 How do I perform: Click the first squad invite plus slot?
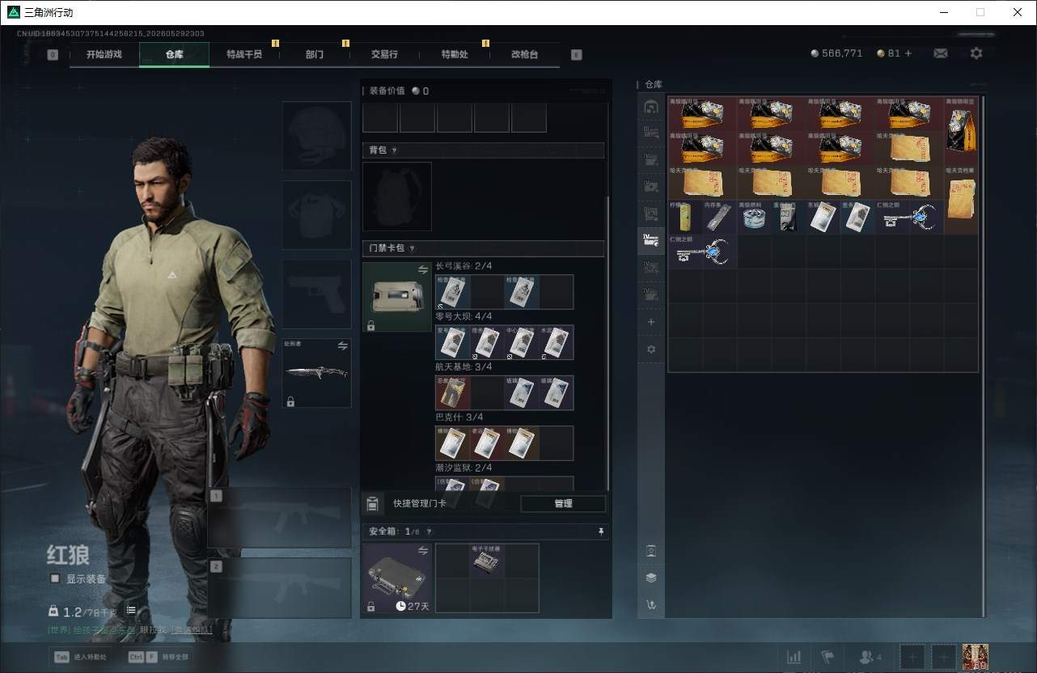(913, 657)
